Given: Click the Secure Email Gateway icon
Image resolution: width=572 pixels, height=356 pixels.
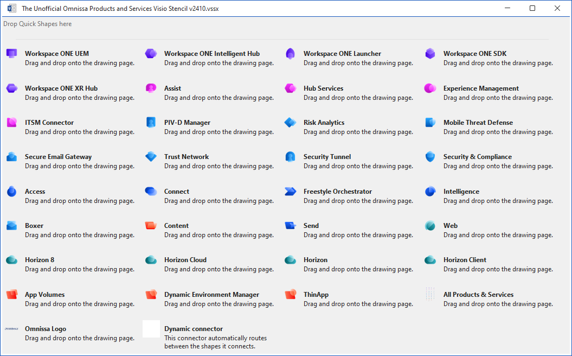Looking at the screenshot, I should 12,157.
